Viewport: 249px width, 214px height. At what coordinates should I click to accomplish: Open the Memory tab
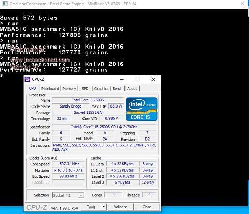coord(69,89)
